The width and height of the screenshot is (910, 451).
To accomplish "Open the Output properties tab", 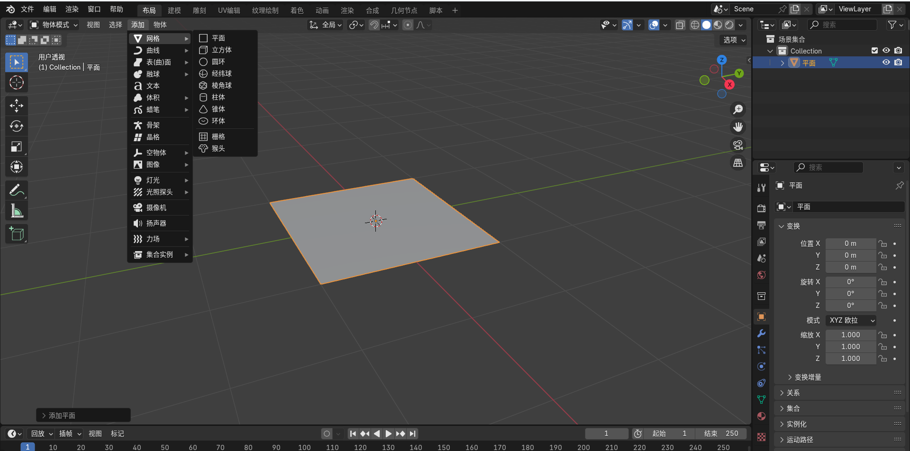I will click(761, 225).
